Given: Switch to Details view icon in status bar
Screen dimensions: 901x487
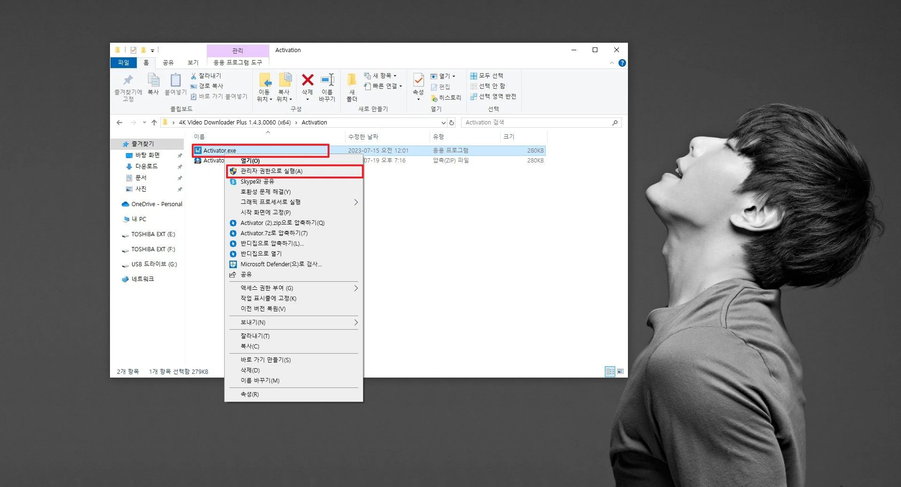Looking at the screenshot, I should pos(610,372).
